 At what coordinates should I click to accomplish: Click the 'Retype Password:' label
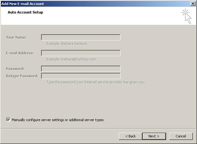click(x=22, y=76)
